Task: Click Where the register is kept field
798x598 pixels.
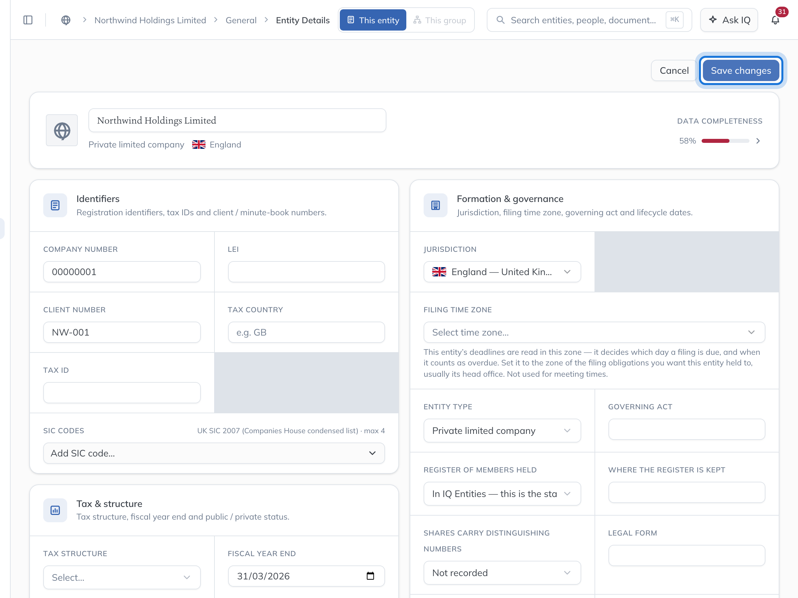Action: [x=687, y=492]
